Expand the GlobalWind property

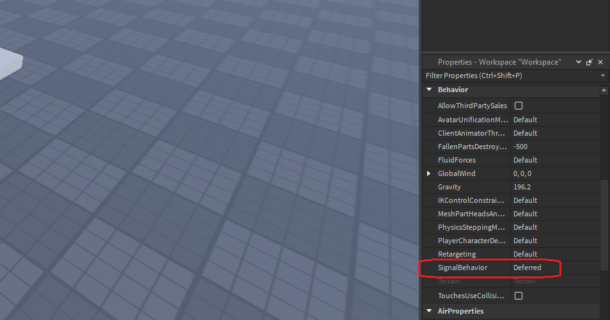coord(428,173)
